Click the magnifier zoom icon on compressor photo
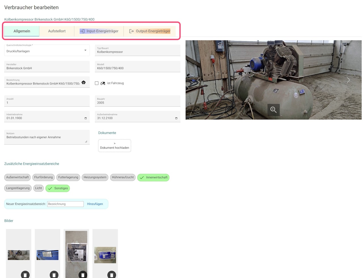This screenshot has width=363, height=278. 273,110
